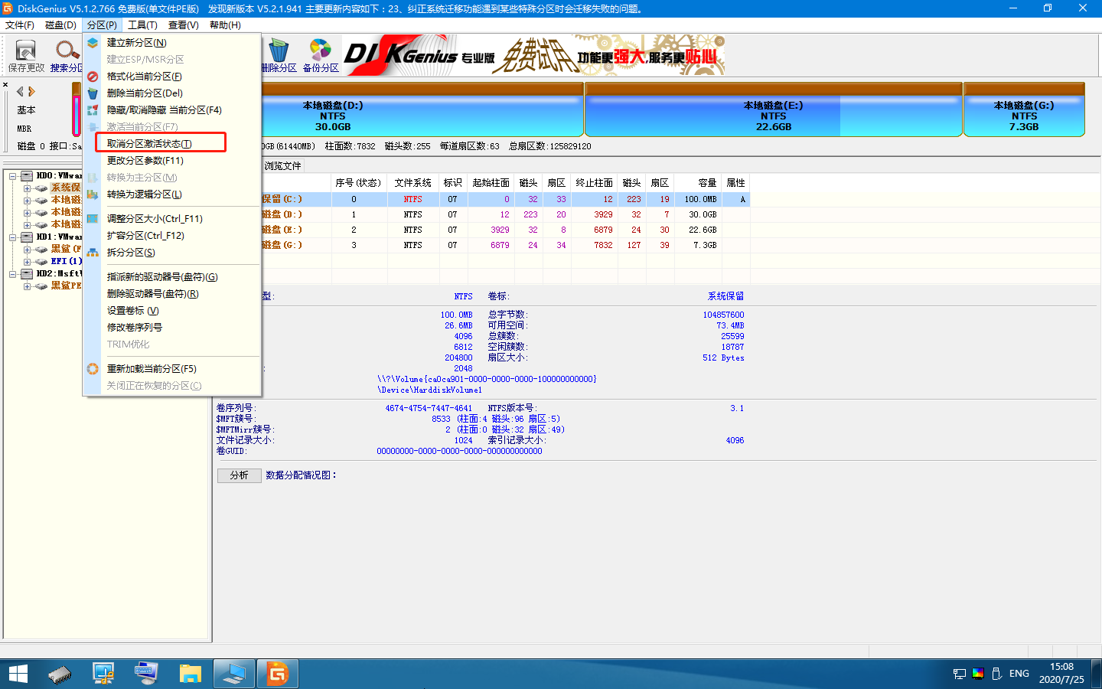Select the HD2 disk in the tree

(x=58, y=274)
